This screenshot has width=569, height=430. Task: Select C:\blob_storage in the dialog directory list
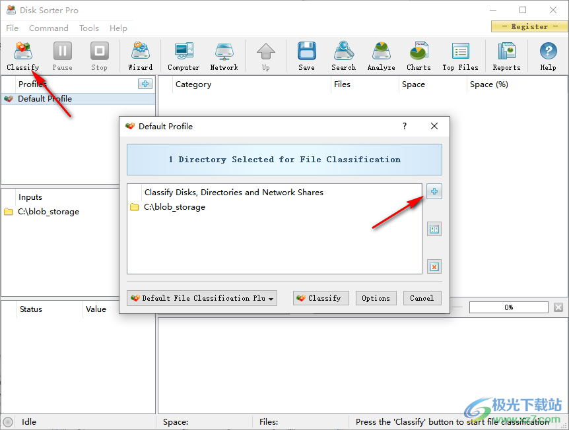pyautogui.click(x=174, y=207)
